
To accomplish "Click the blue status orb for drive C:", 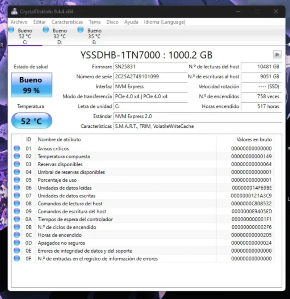I will click(x=11, y=29).
